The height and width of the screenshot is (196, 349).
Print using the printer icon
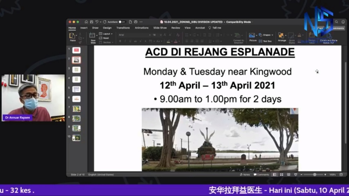point(135,22)
